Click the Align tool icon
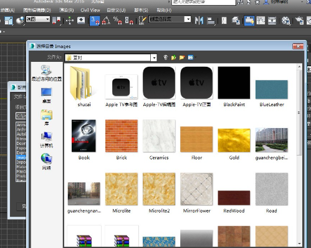The width and height of the screenshot is (311, 248). pyautogui.click(x=211, y=21)
